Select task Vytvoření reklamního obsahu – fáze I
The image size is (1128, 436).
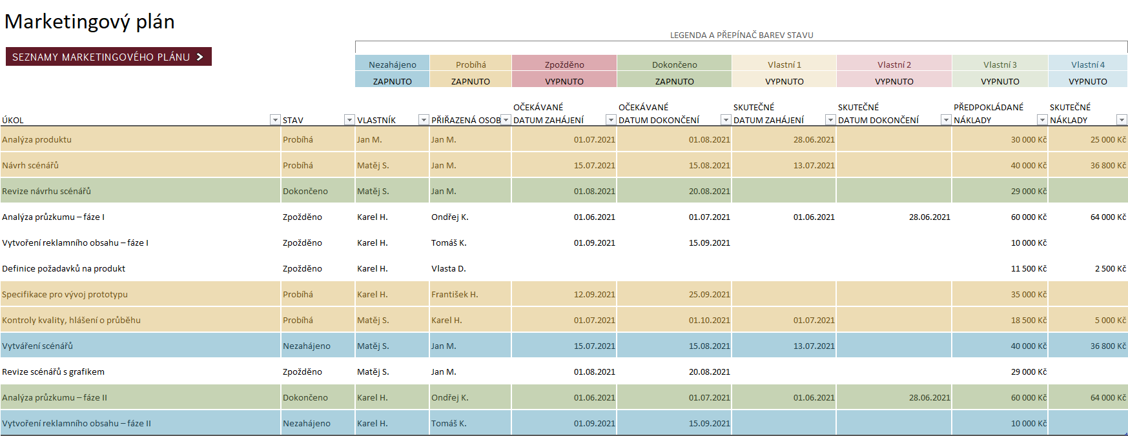click(140, 243)
